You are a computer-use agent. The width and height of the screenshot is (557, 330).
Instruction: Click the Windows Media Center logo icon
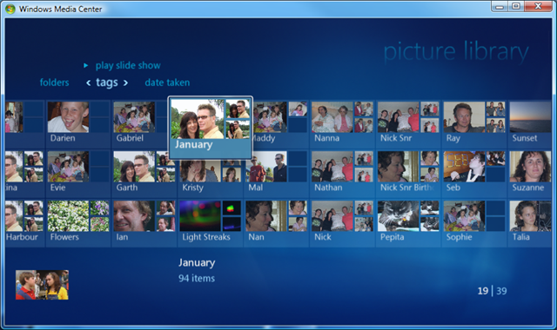pyautogui.click(x=10, y=9)
